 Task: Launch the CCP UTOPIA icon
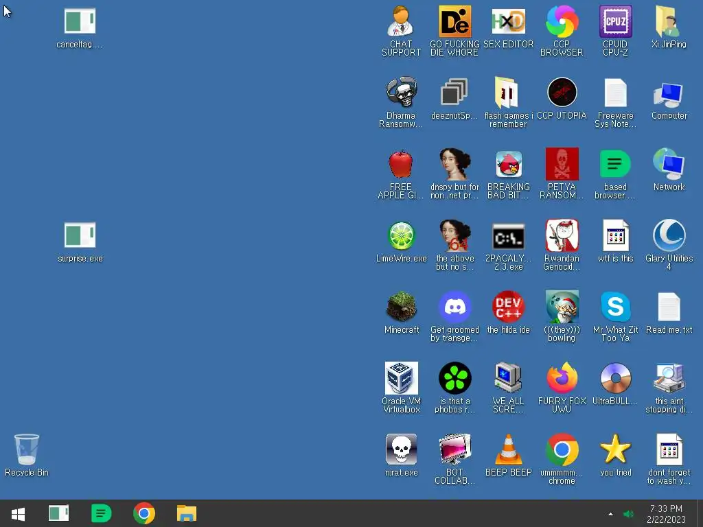click(562, 93)
